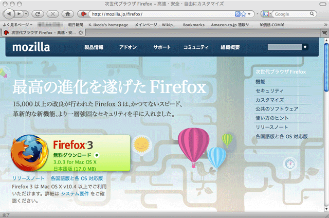Image resolution: width=329 pixels, height=218 pixels.
Task: Click the window toolbar toggle pill button
Action: tap(323, 4)
